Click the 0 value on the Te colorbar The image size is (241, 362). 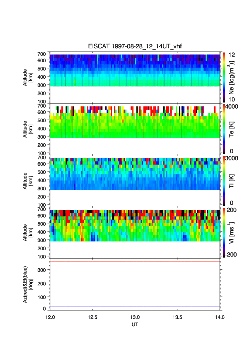click(x=231, y=151)
